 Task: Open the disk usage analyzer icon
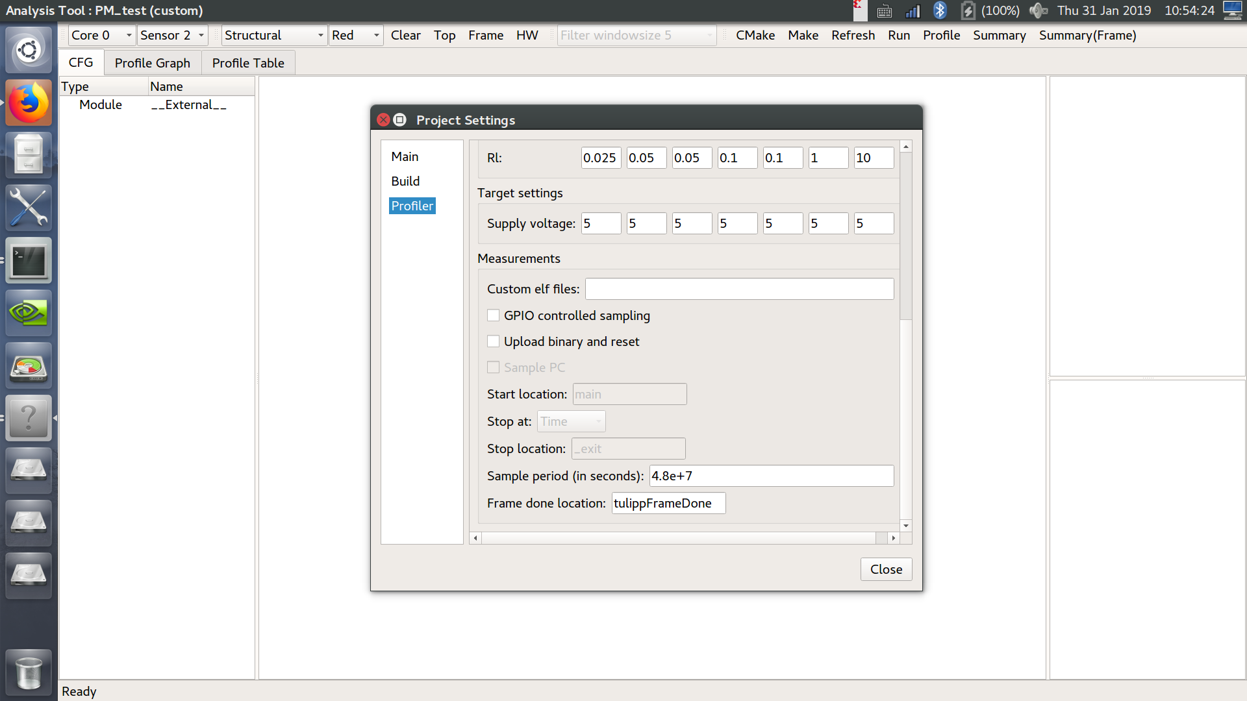click(29, 367)
